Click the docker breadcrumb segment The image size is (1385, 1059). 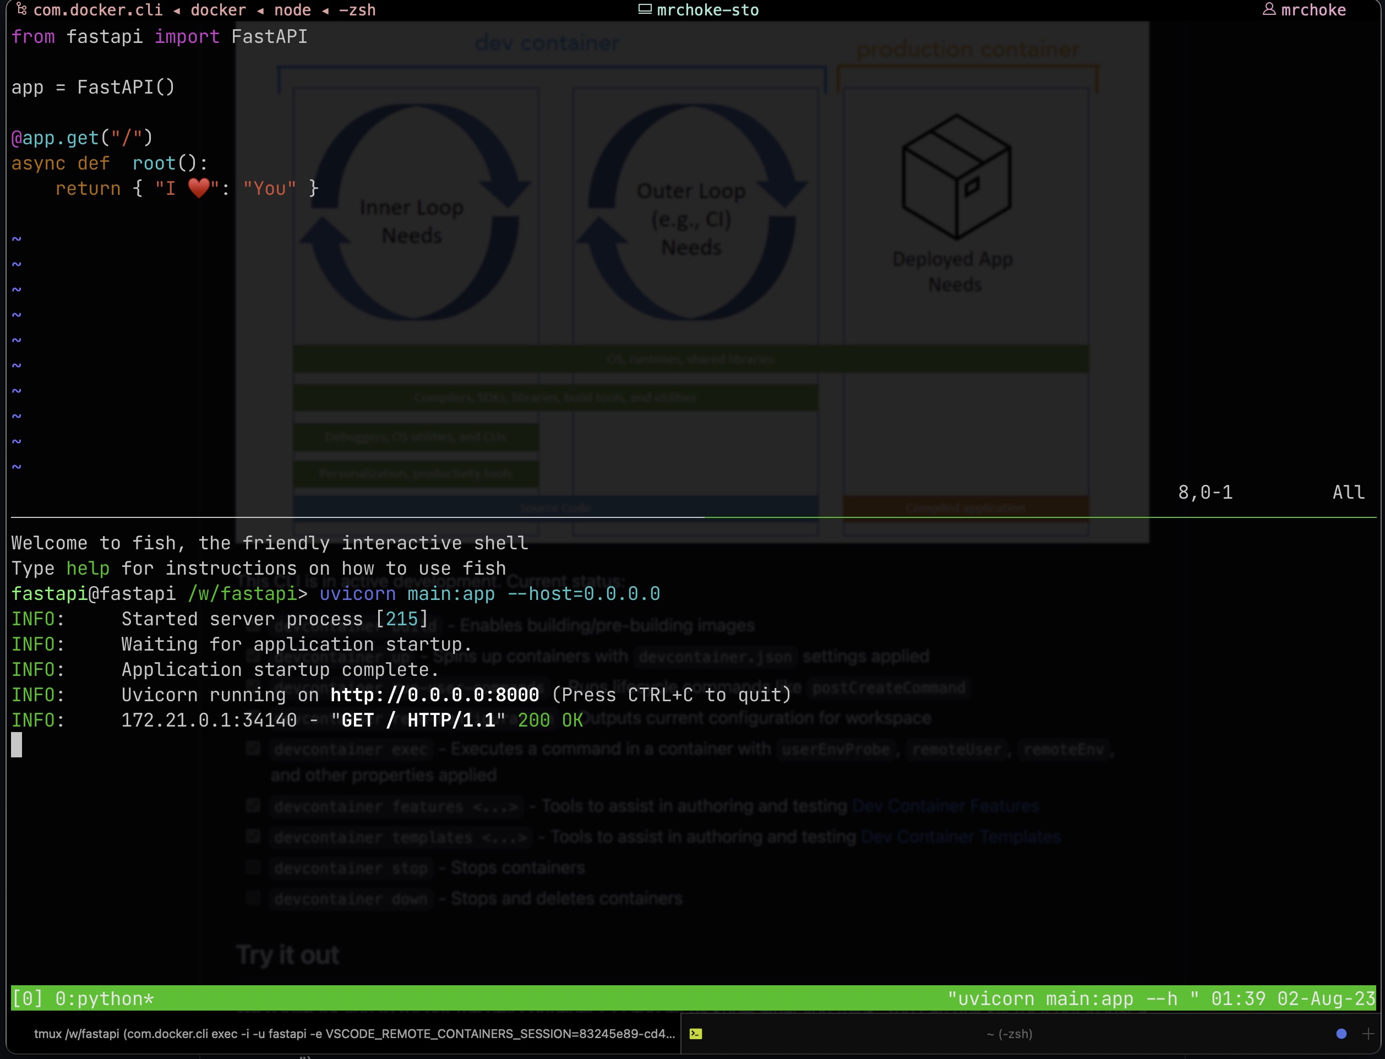click(218, 10)
